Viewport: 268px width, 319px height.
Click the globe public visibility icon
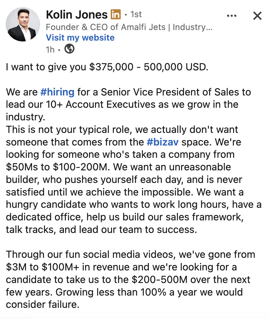point(69,49)
